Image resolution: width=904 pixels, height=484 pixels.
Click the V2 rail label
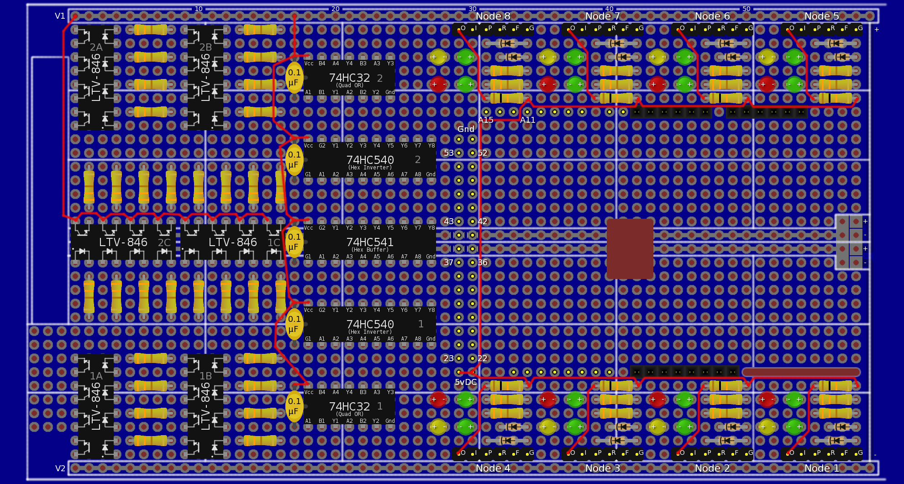pos(60,468)
